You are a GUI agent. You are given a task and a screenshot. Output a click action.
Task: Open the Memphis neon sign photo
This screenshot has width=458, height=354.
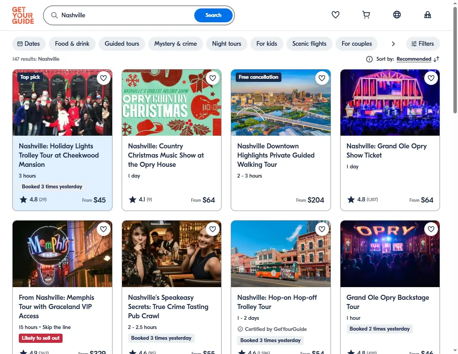click(x=62, y=254)
